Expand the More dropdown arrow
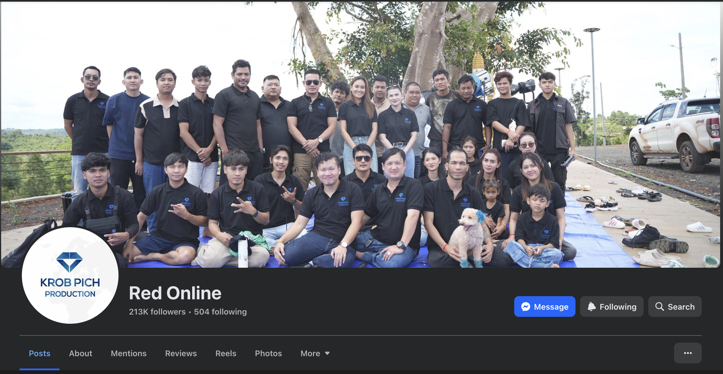Screen dimensions: 723x374 pos(327,353)
